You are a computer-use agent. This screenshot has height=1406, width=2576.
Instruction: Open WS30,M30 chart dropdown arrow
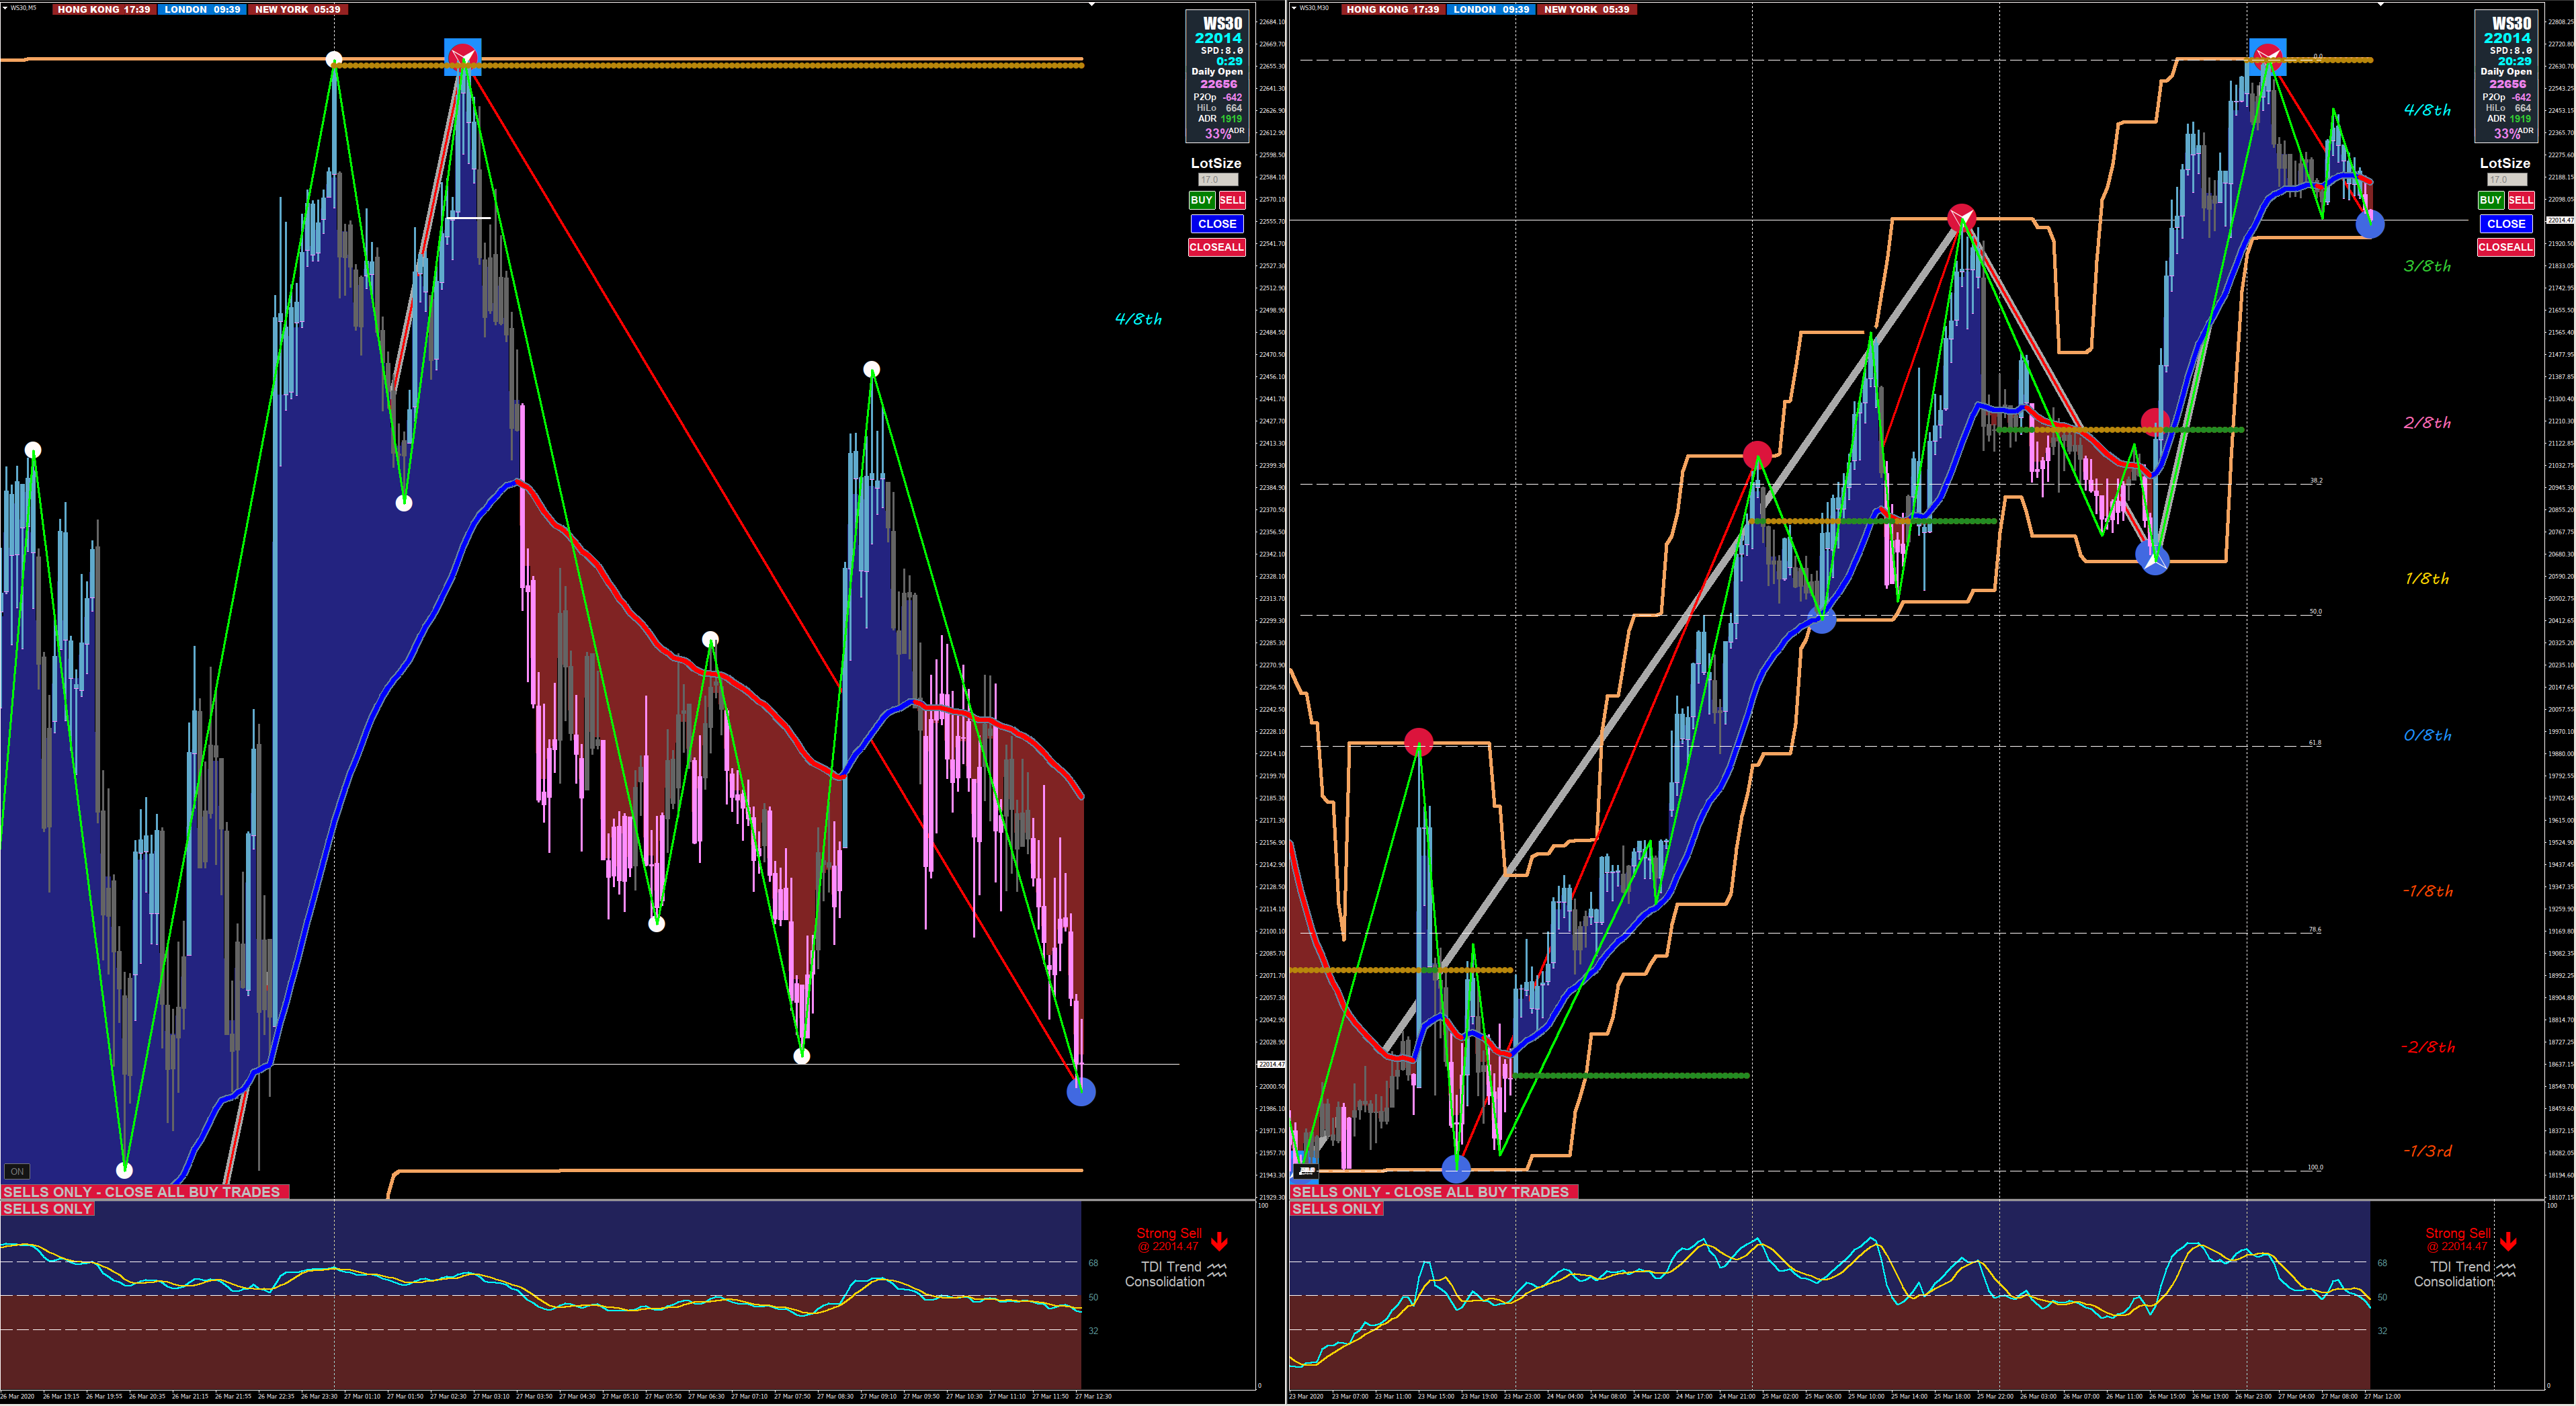pos(1293,7)
